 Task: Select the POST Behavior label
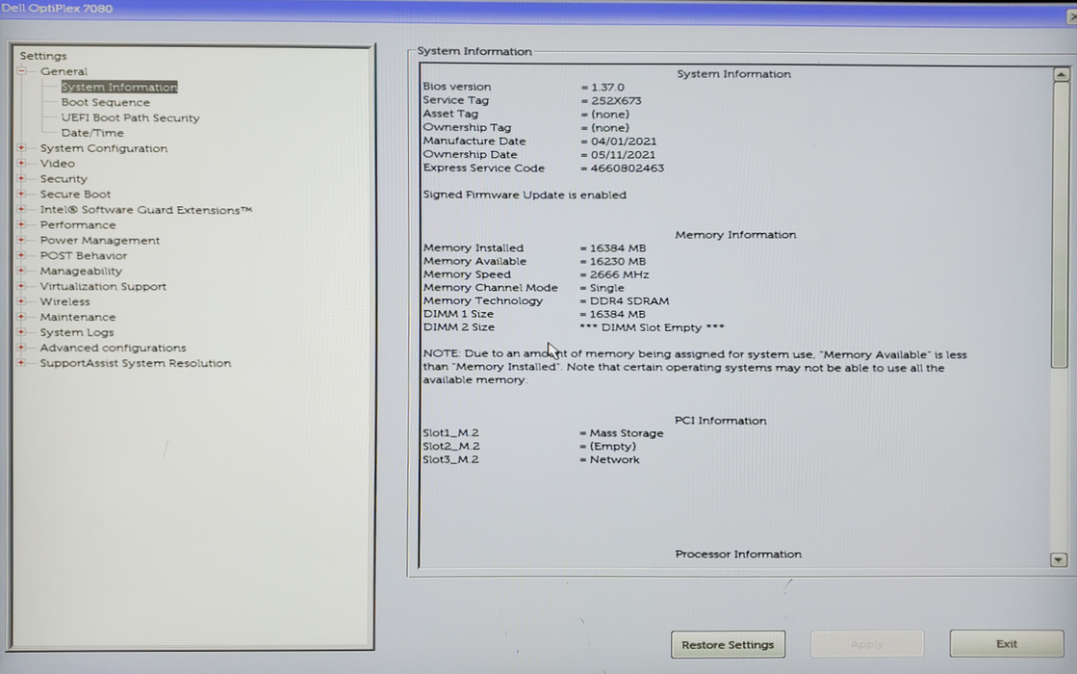[x=84, y=255]
